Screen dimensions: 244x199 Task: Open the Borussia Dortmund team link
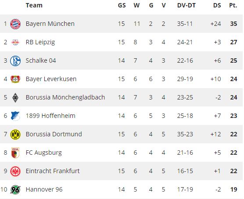tap(54, 134)
